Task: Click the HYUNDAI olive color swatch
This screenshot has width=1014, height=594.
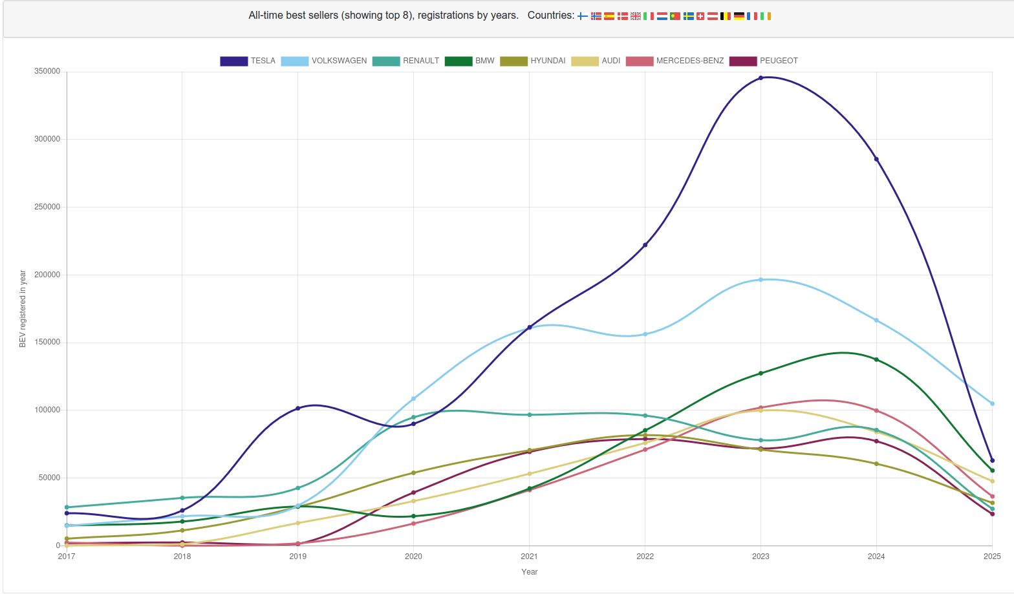Action: click(513, 61)
